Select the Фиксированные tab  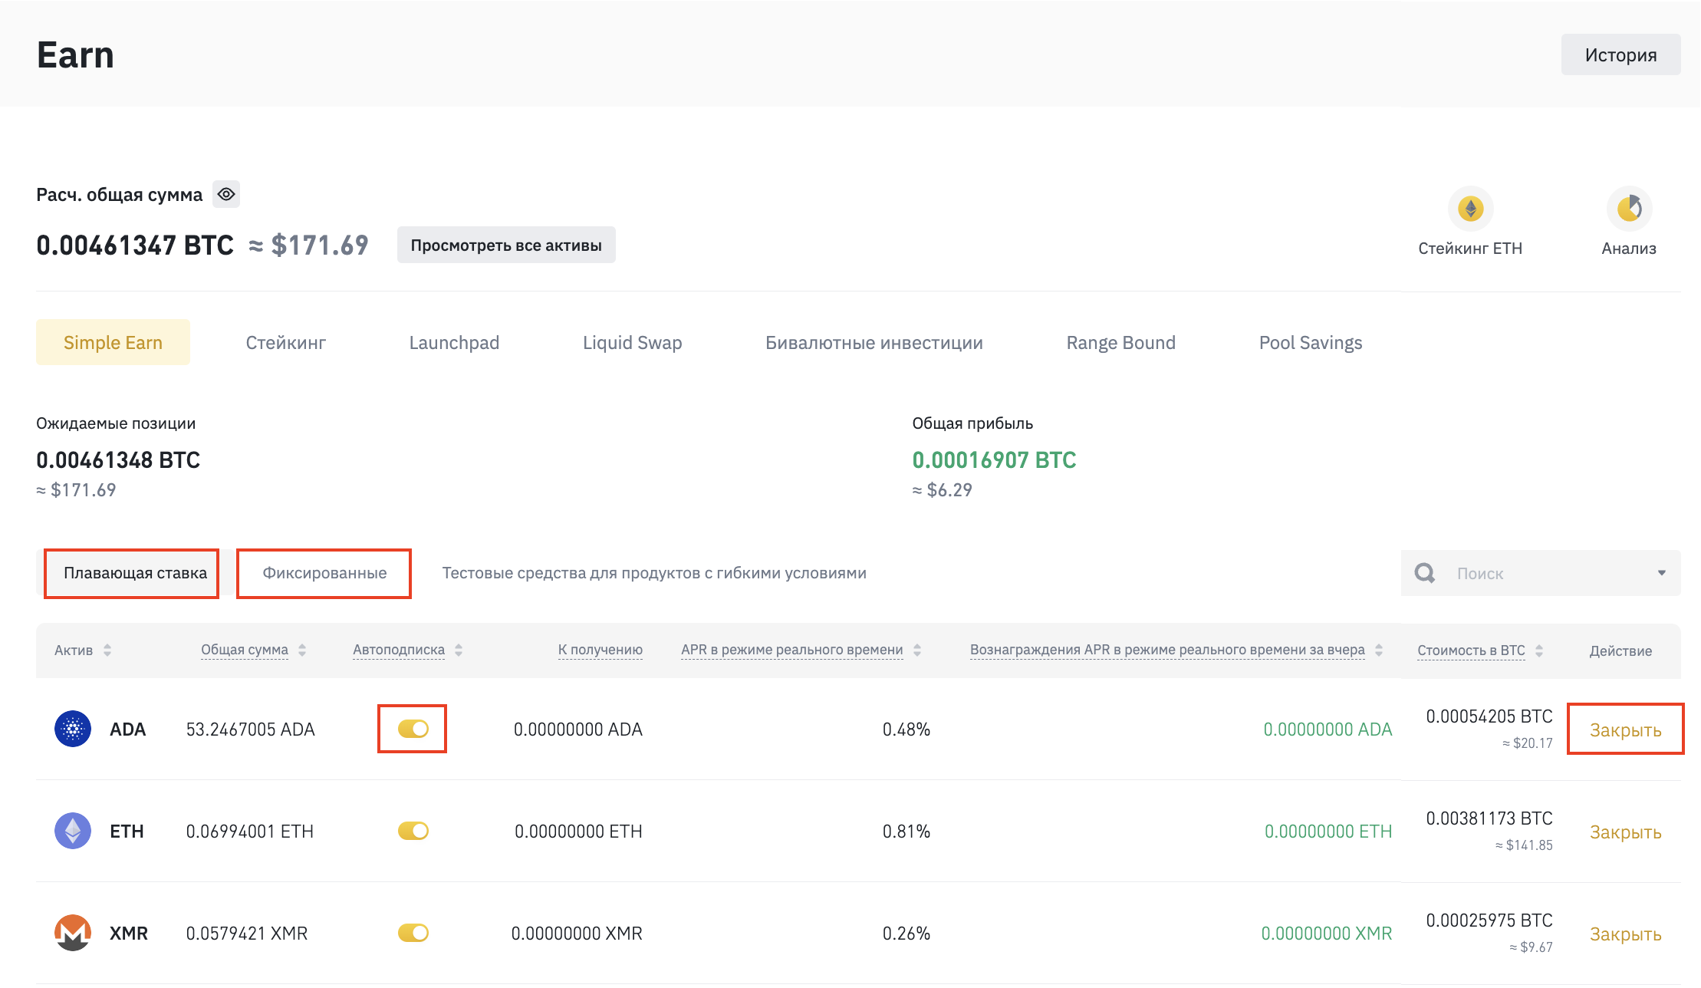pos(324,573)
